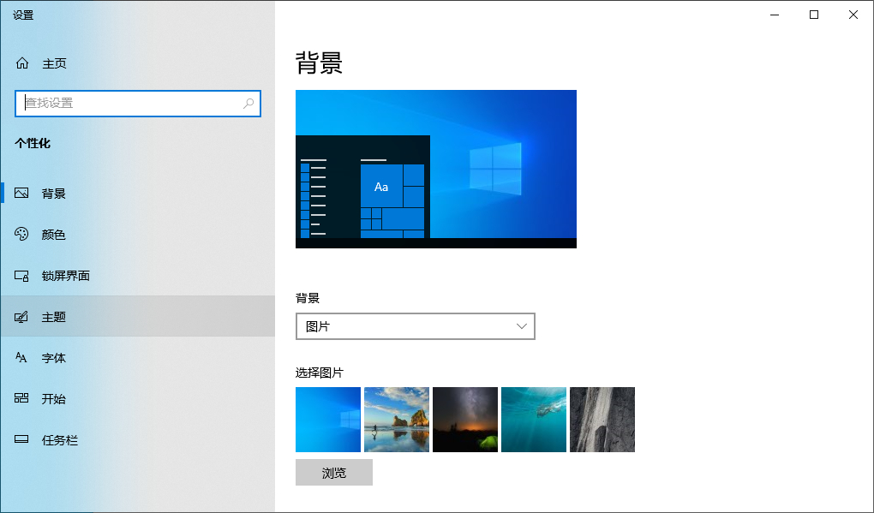The height and width of the screenshot is (513, 874).
Task: Click the 锁屏界面 lock screen icon
Action: [x=21, y=276]
